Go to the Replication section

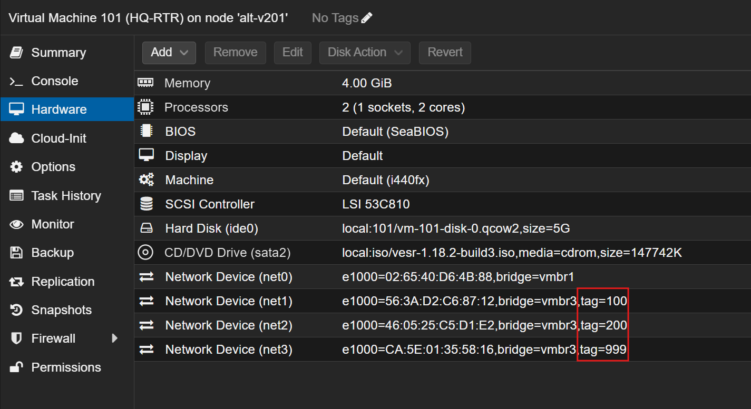coord(63,282)
